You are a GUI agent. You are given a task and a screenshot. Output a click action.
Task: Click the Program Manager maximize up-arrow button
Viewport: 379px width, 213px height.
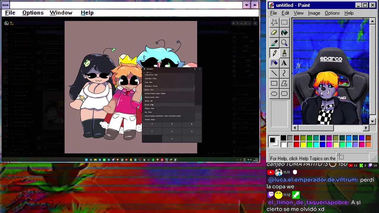click(x=255, y=5)
